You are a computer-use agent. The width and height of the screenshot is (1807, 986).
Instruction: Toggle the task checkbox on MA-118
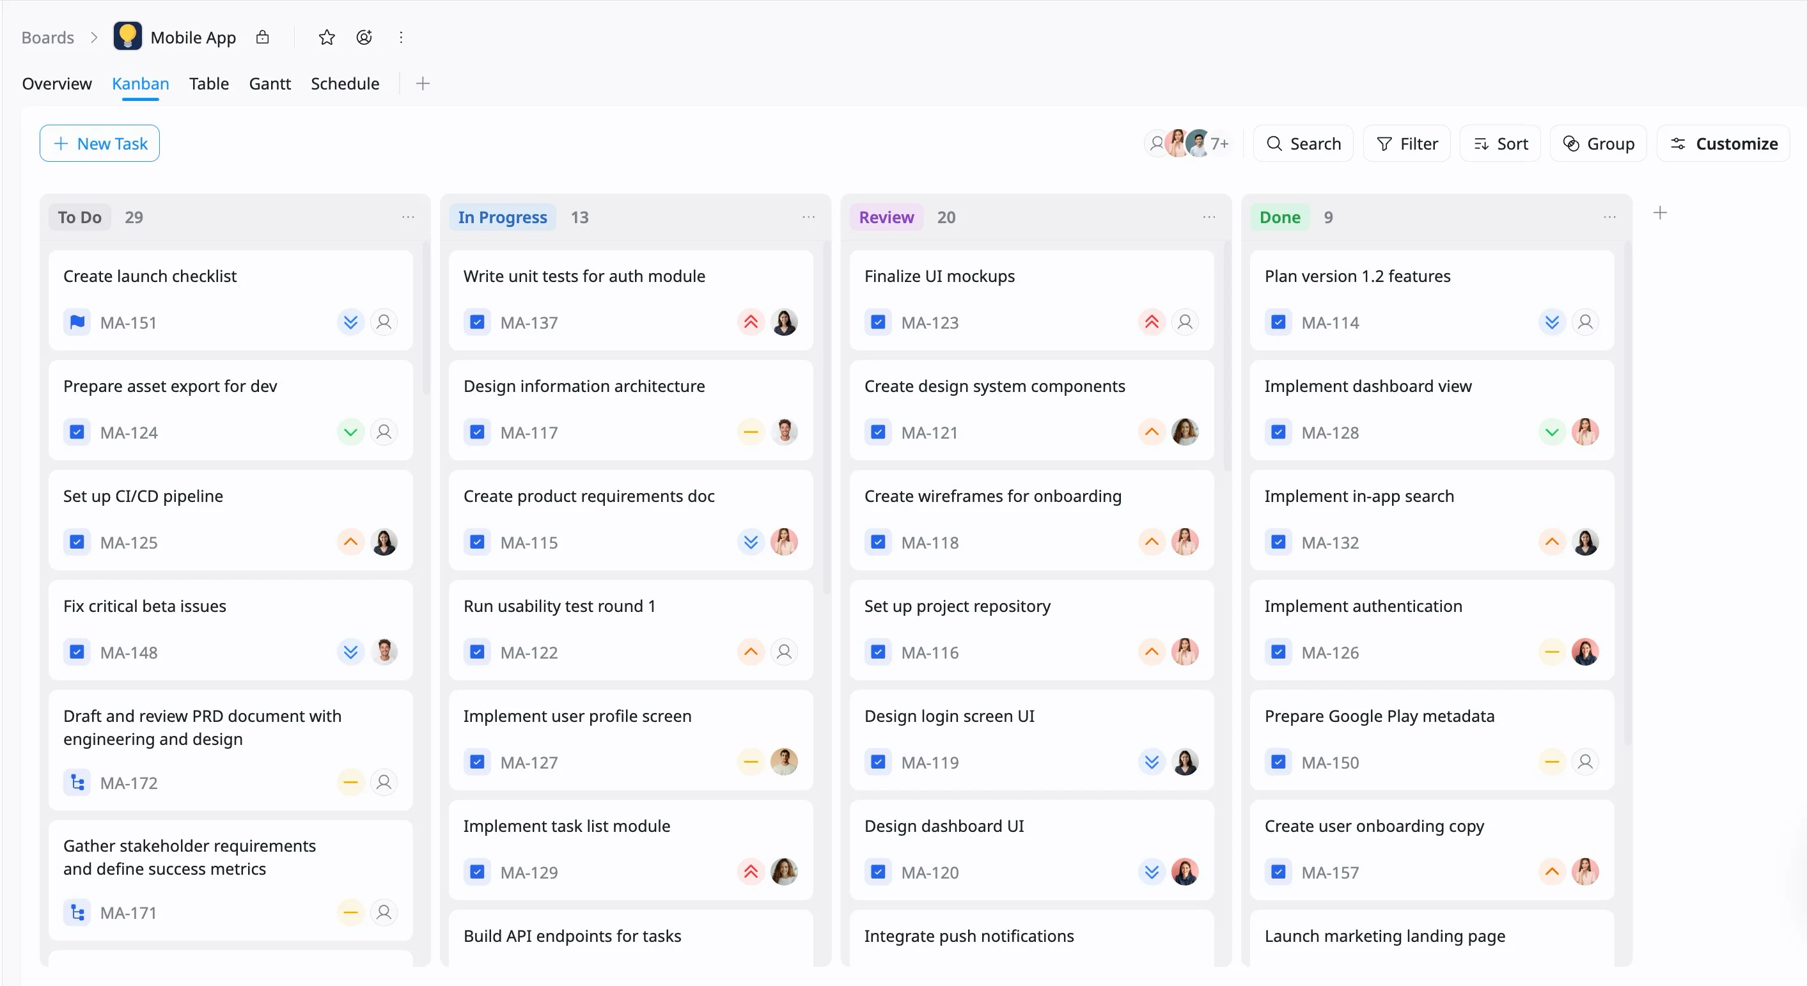click(x=877, y=542)
